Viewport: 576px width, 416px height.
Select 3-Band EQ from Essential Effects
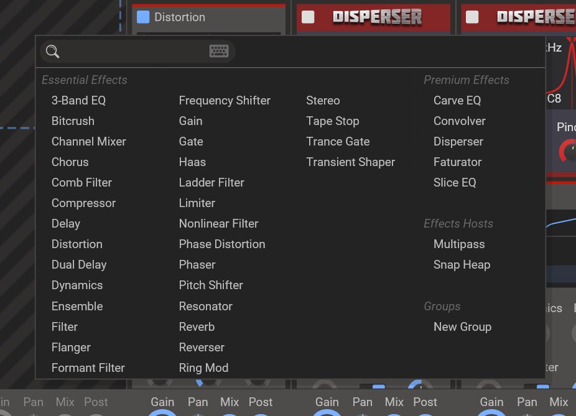(78, 100)
